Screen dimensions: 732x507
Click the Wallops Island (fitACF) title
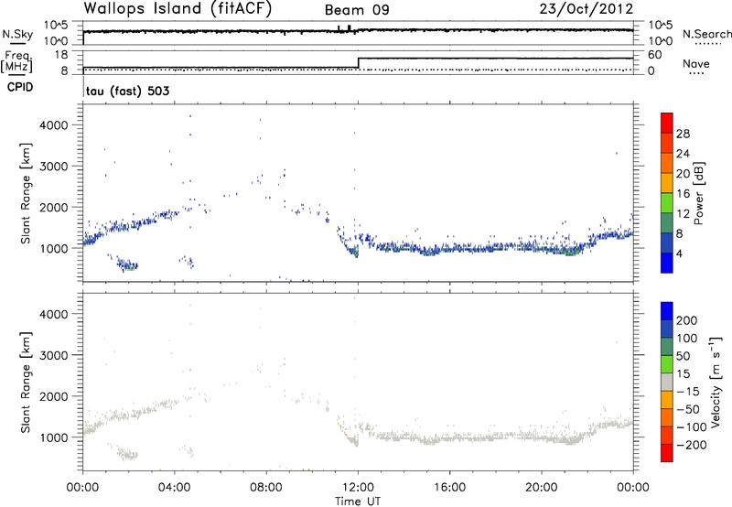point(178,8)
